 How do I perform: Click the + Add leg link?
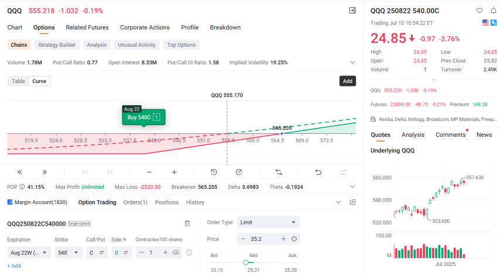14,265
